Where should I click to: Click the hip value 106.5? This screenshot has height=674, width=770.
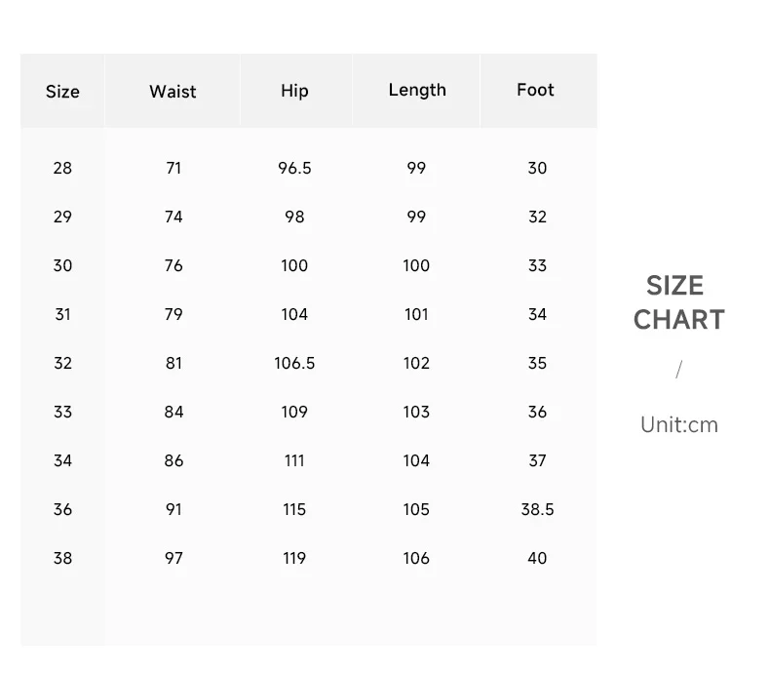pos(294,363)
